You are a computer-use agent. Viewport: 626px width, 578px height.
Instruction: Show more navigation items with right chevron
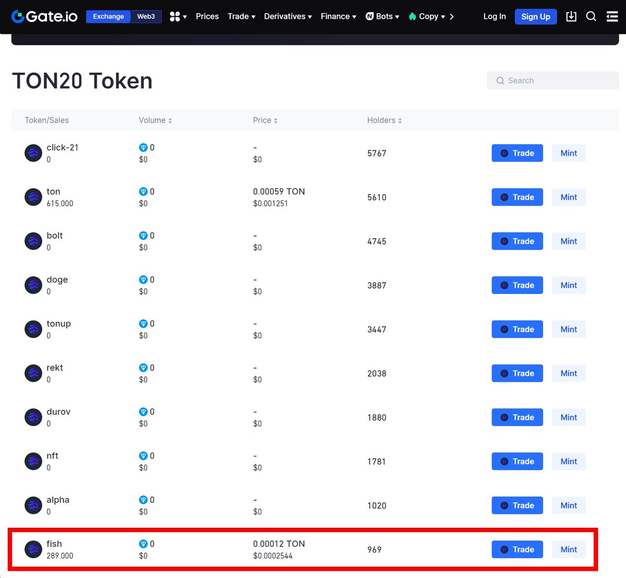452,17
